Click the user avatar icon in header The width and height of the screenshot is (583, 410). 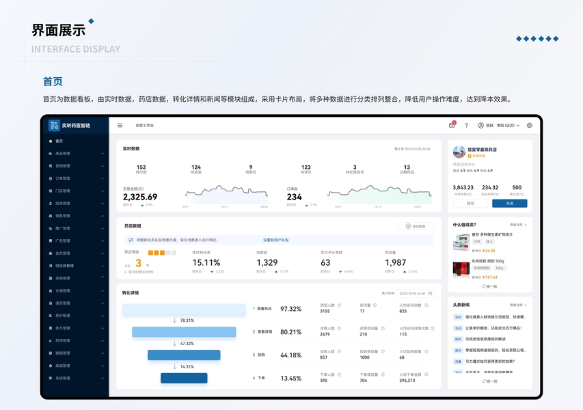pos(480,125)
